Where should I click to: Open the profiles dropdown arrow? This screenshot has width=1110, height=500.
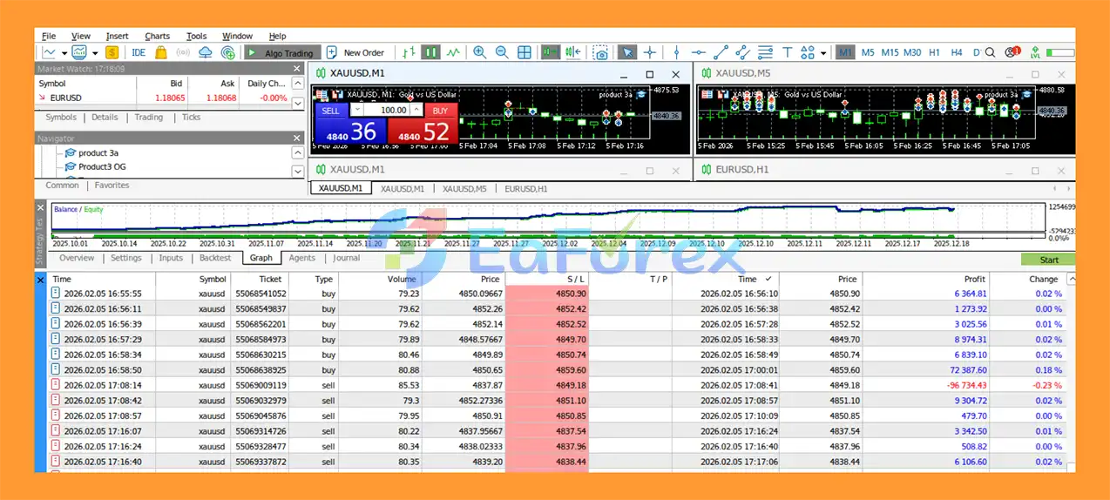coord(95,53)
